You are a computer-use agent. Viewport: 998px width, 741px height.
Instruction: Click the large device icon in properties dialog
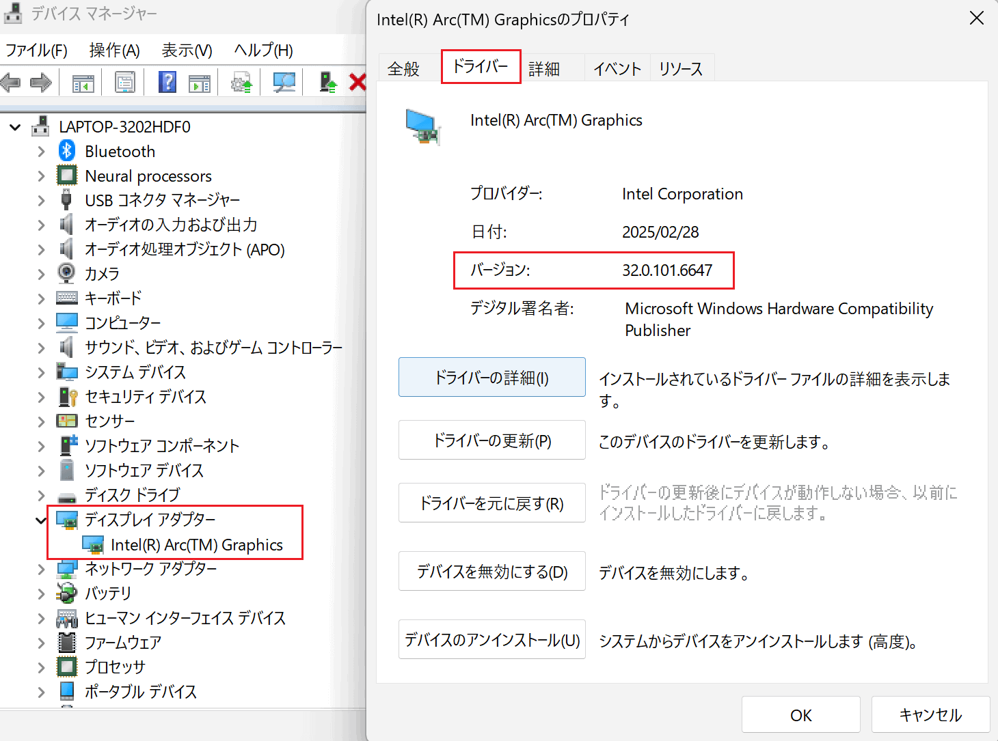[x=423, y=127]
